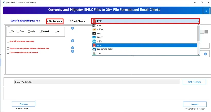Enable Convert Attachments to PDF Format

[x=8, y=53]
